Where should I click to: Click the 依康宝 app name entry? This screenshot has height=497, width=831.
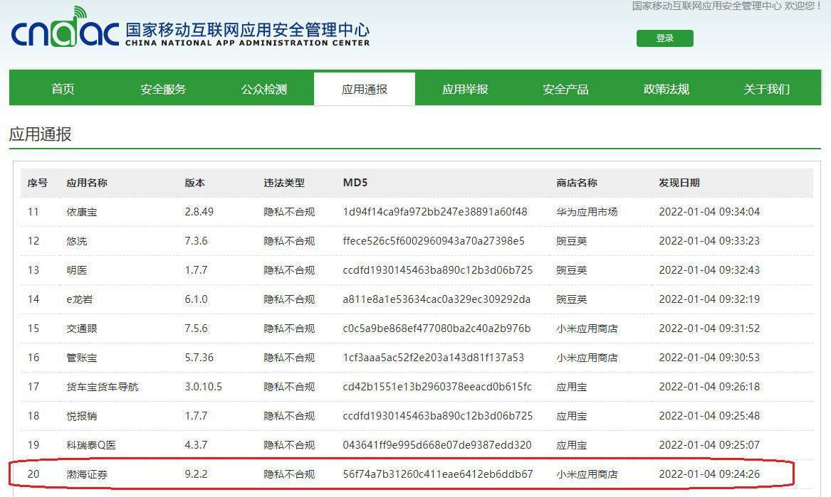point(82,212)
